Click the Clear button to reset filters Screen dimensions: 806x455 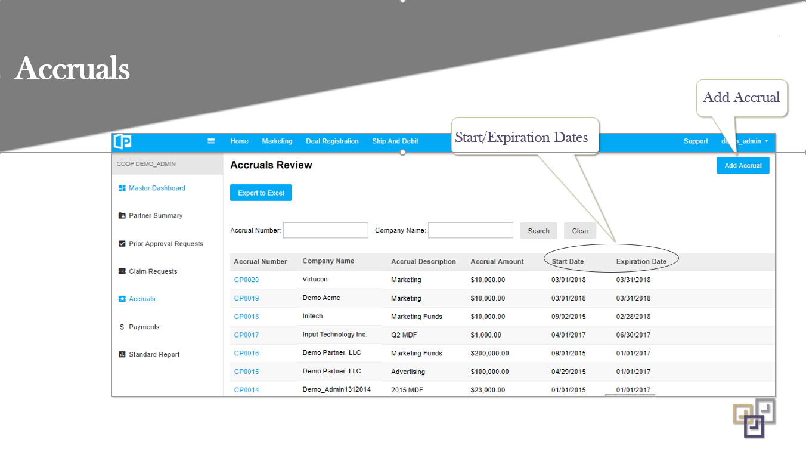(x=579, y=230)
